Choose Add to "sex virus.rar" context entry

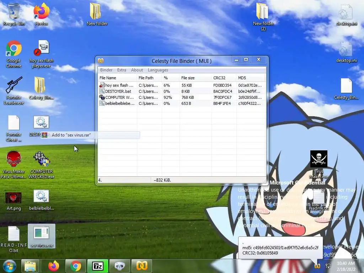pyautogui.click(x=91, y=135)
